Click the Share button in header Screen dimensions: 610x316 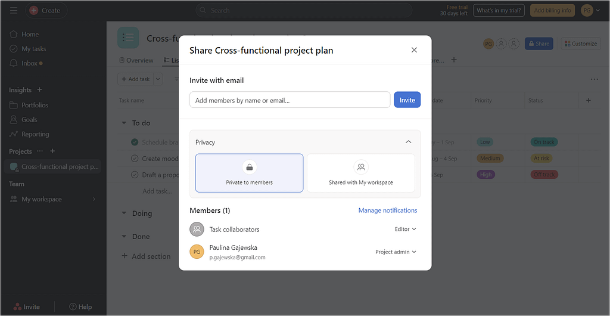click(x=539, y=44)
